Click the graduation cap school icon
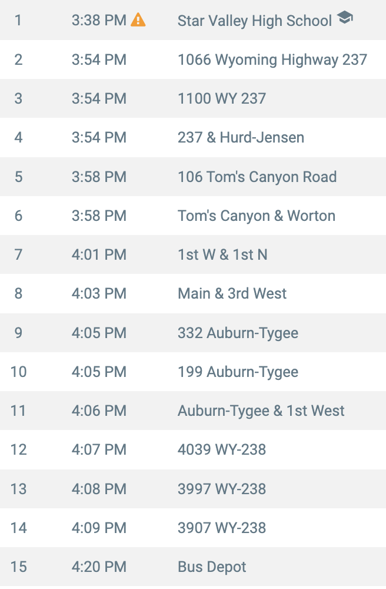386x589 pixels. (x=345, y=17)
